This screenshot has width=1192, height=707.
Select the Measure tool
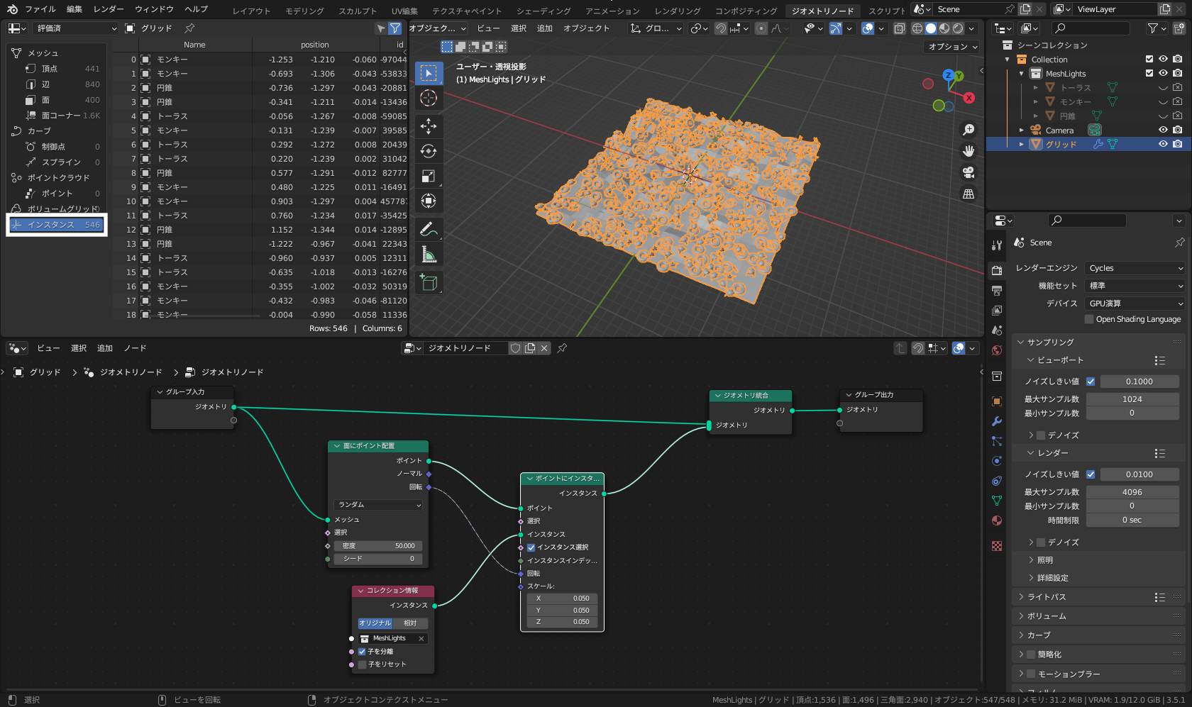[x=429, y=255]
